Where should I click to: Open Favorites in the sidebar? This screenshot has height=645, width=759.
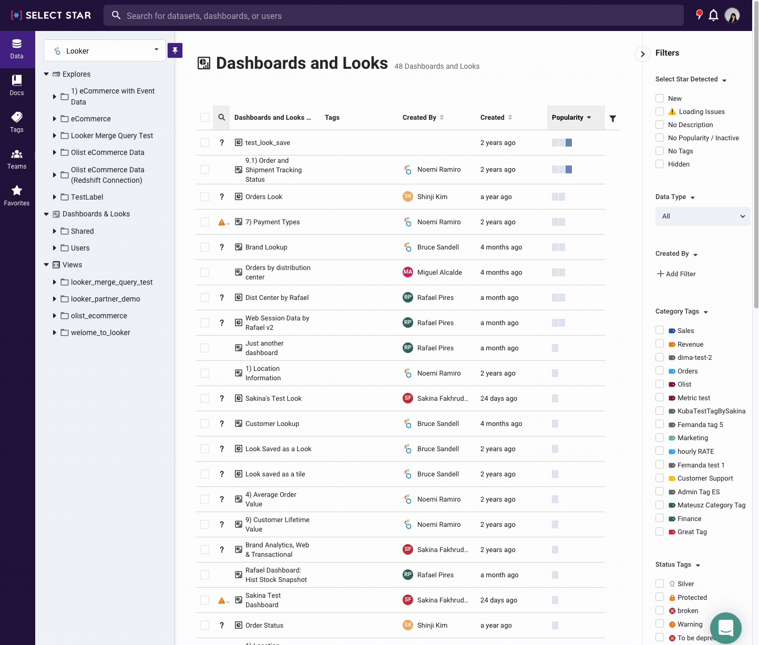[17, 195]
